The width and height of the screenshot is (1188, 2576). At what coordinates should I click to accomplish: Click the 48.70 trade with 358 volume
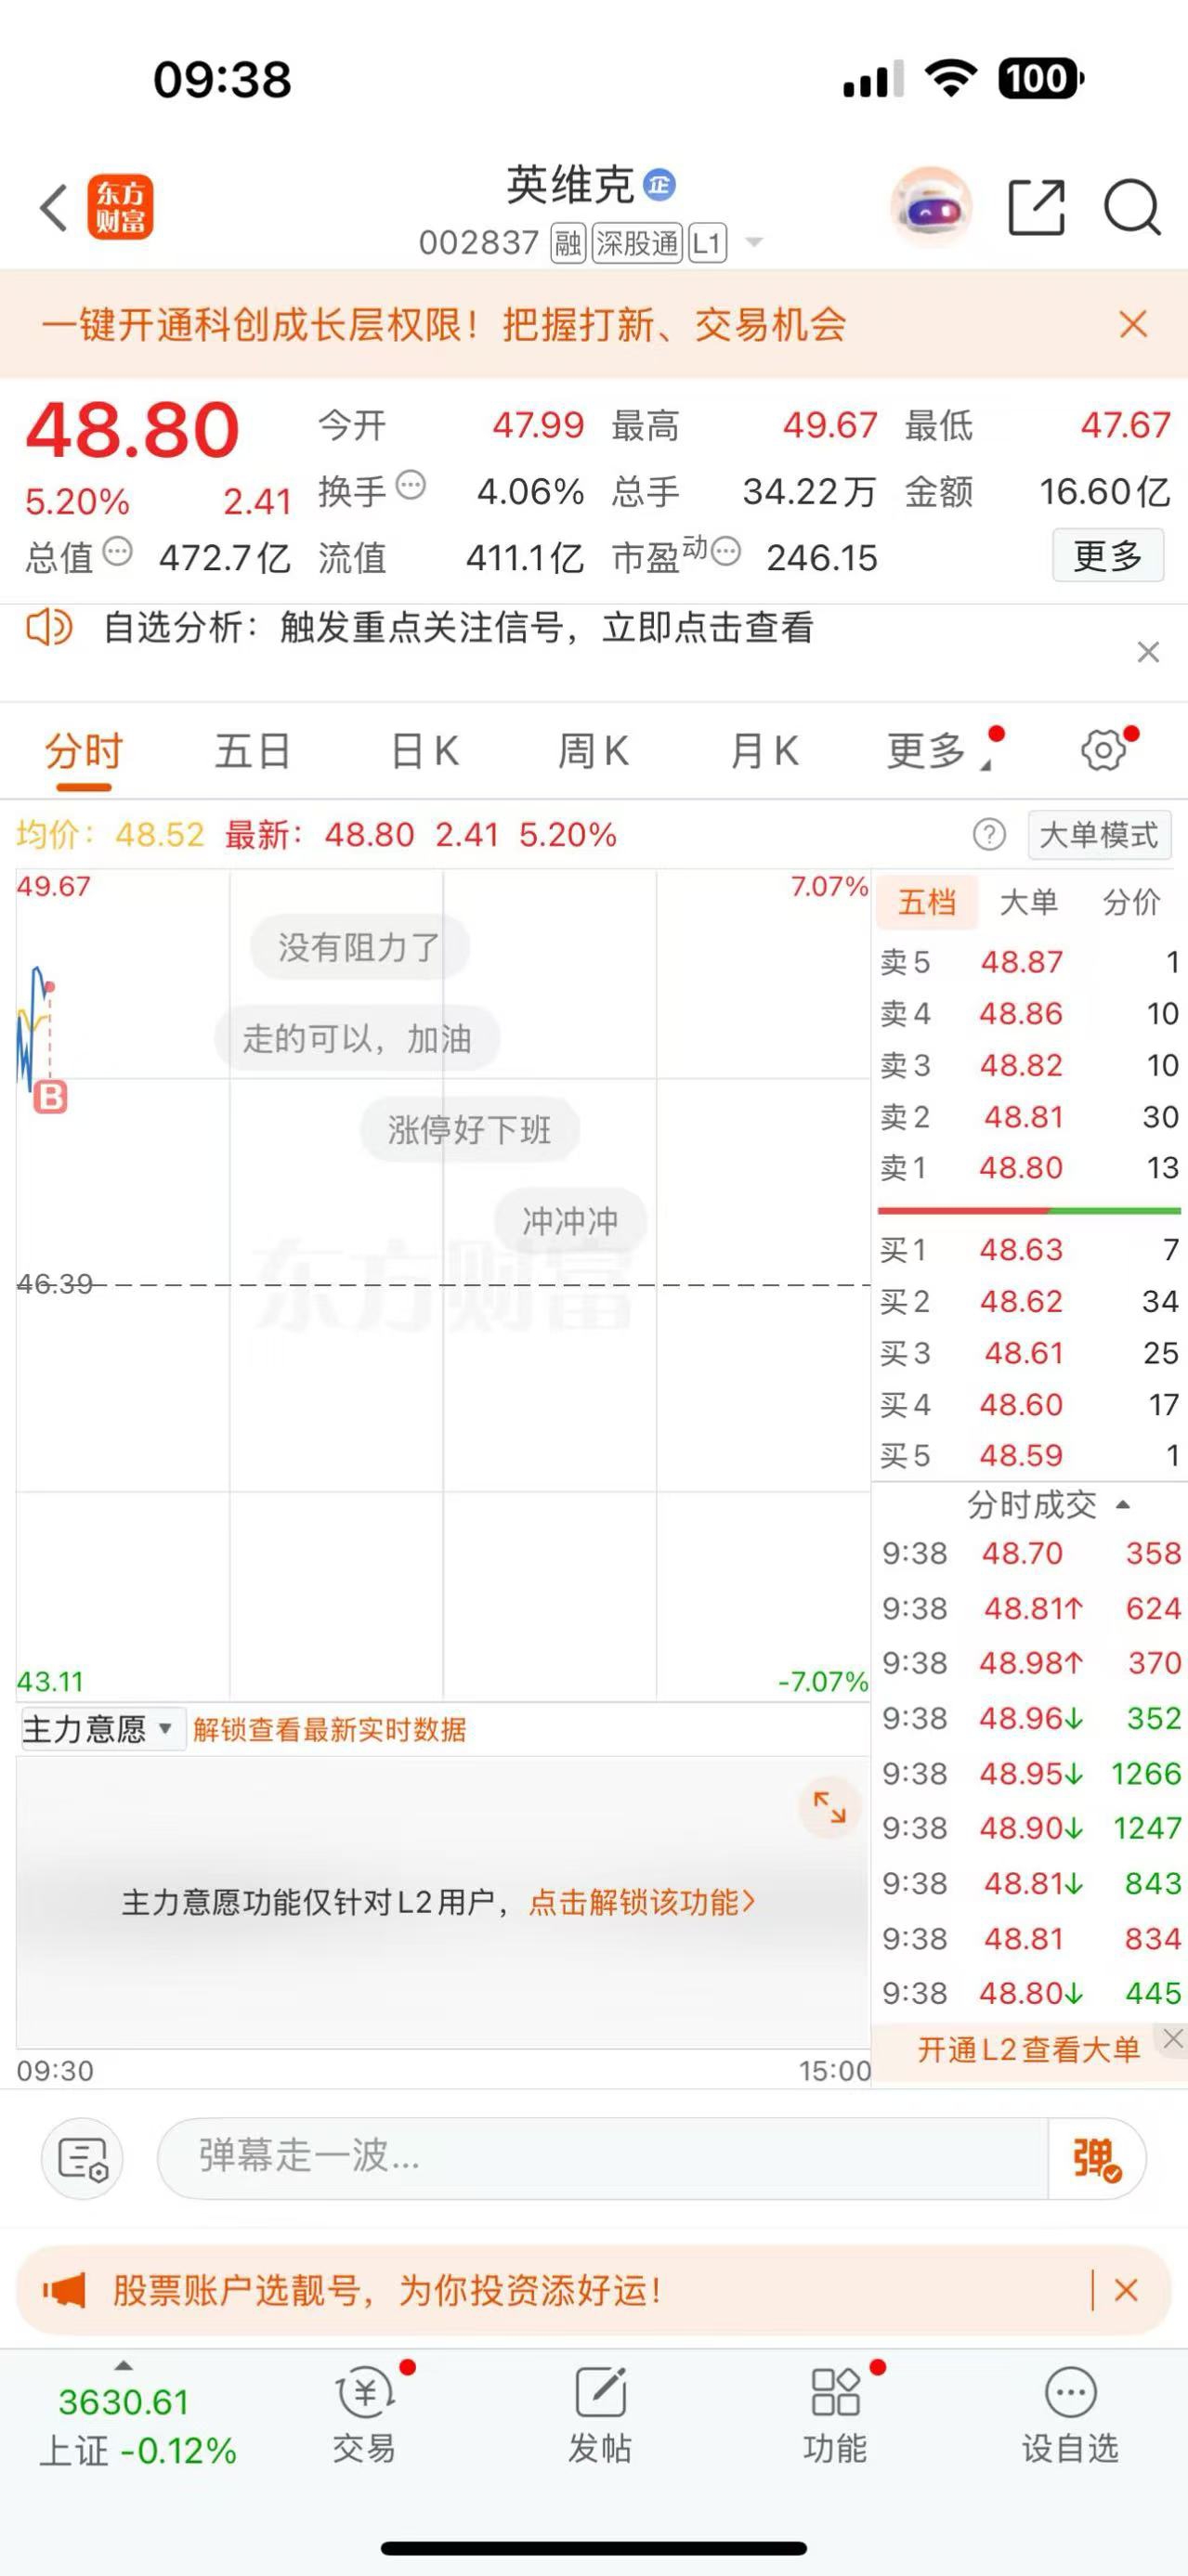coord(1030,1554)
